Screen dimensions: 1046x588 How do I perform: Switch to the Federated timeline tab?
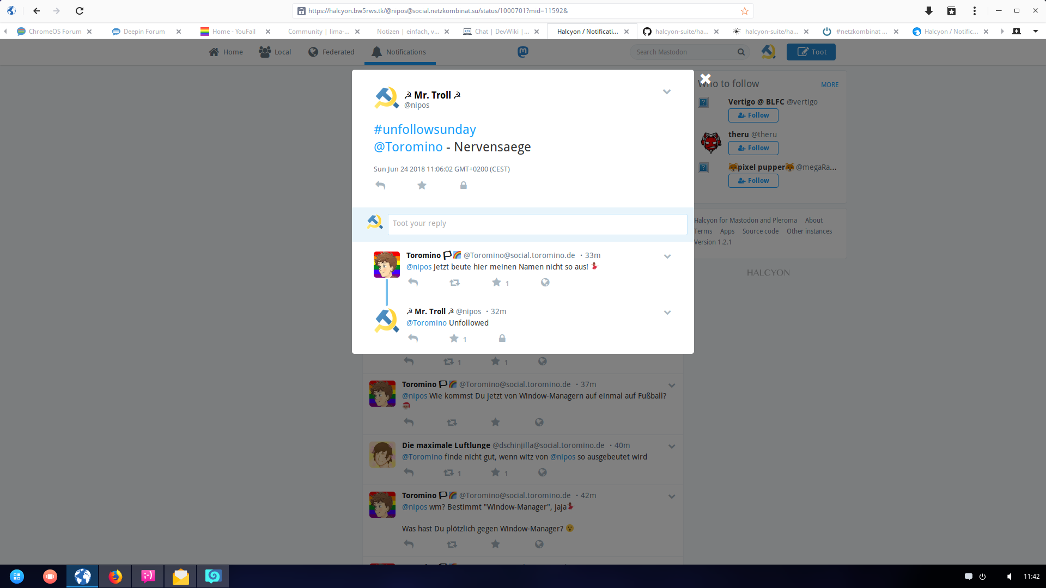(331, 52)
